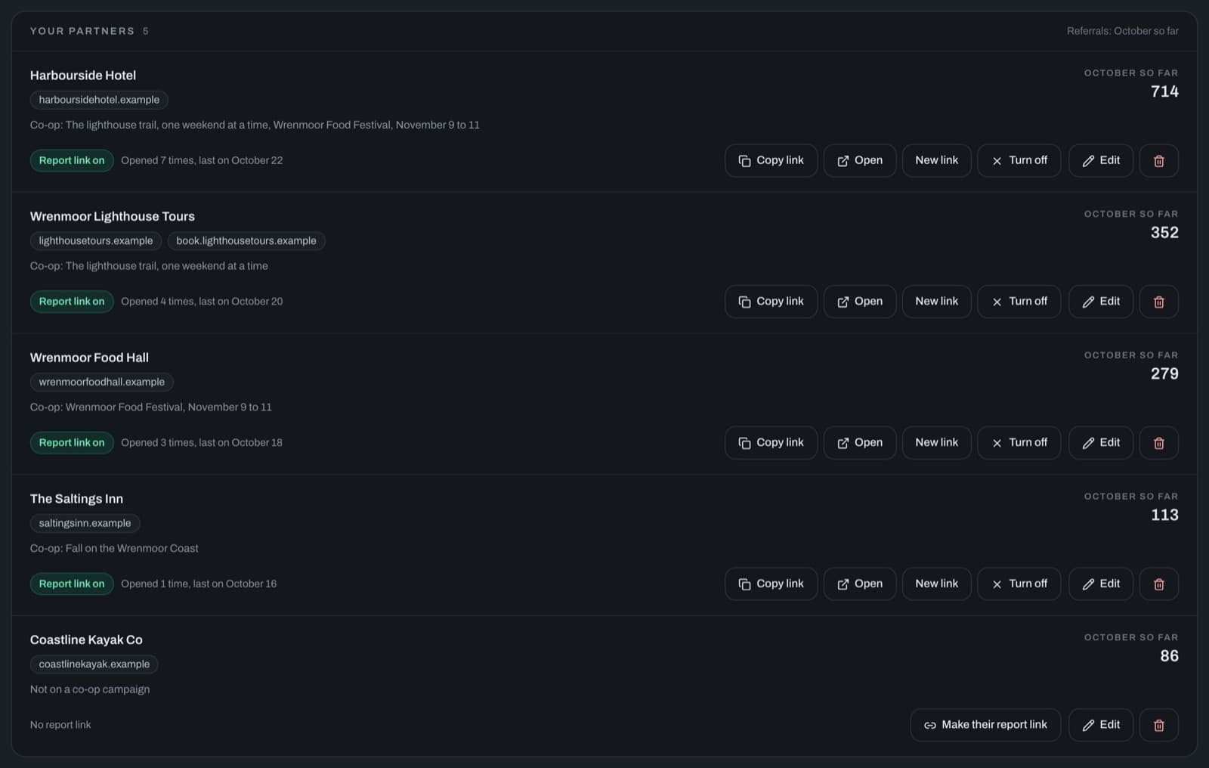Viewport: 1209px width, 768px height.
Task: Edit the Wrenmoor Food Hall partner
Action: [x=1101, y=443]
